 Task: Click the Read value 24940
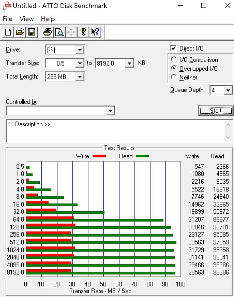click(x=221, y=197)
